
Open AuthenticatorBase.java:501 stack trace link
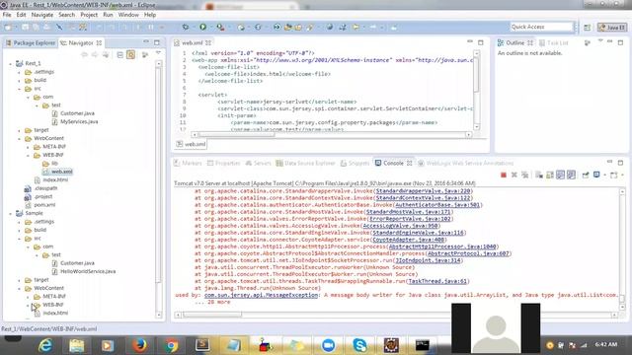click(x=437, y=205)
